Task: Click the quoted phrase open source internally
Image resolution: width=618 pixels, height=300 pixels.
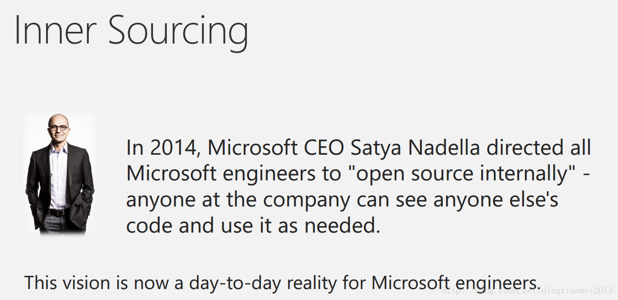Action: pos(465,174)
